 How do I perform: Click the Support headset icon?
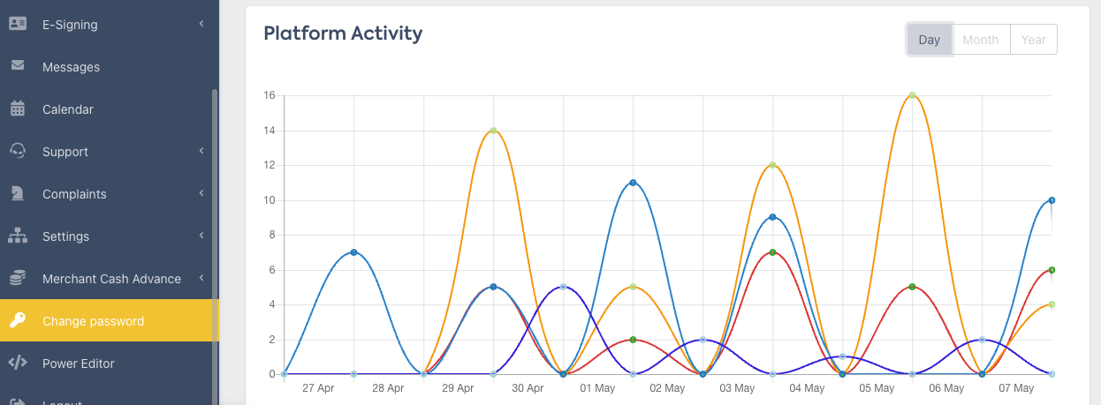tap(18, 152)
